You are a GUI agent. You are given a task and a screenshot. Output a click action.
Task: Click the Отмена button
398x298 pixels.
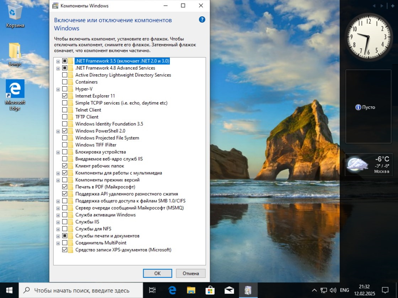(x=190, y=273)
